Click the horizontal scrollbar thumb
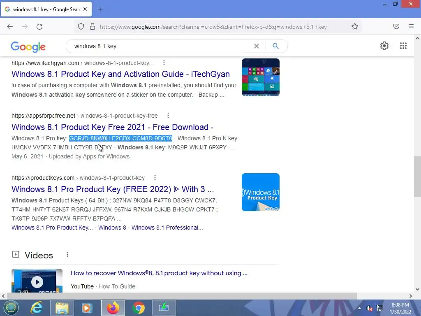Screen dimensions: 421x316 point(182,296)
